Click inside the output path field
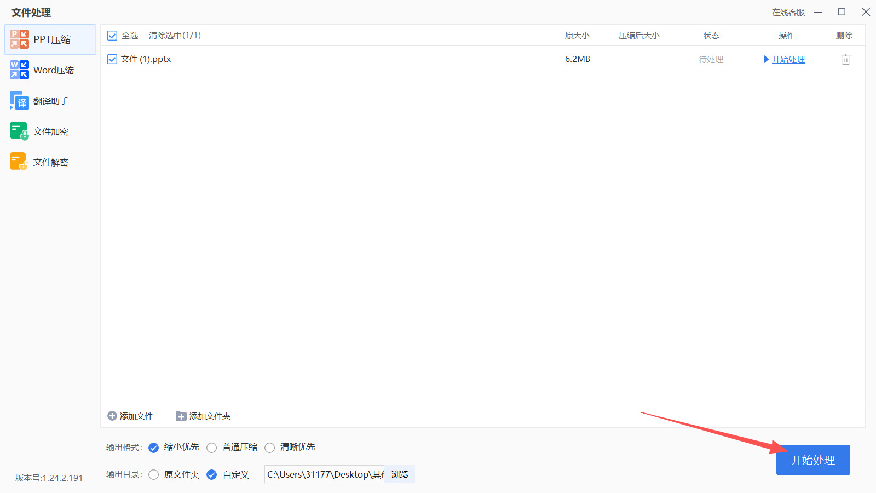Image resolution: width=876 pixels, height=493 pixels. tap(323, 474)
